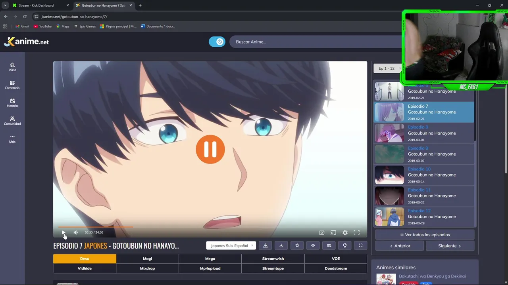Add to list with playlist-add icon

329,245
